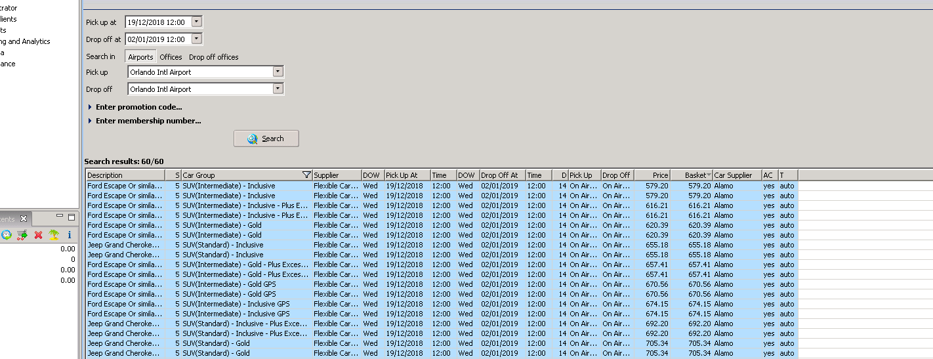Click the Enter promotion code... text
Image resolution: width=933 pixels, height=359 pixels.
139,107
